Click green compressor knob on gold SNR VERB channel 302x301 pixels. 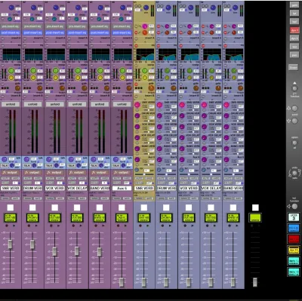[145, 71]
